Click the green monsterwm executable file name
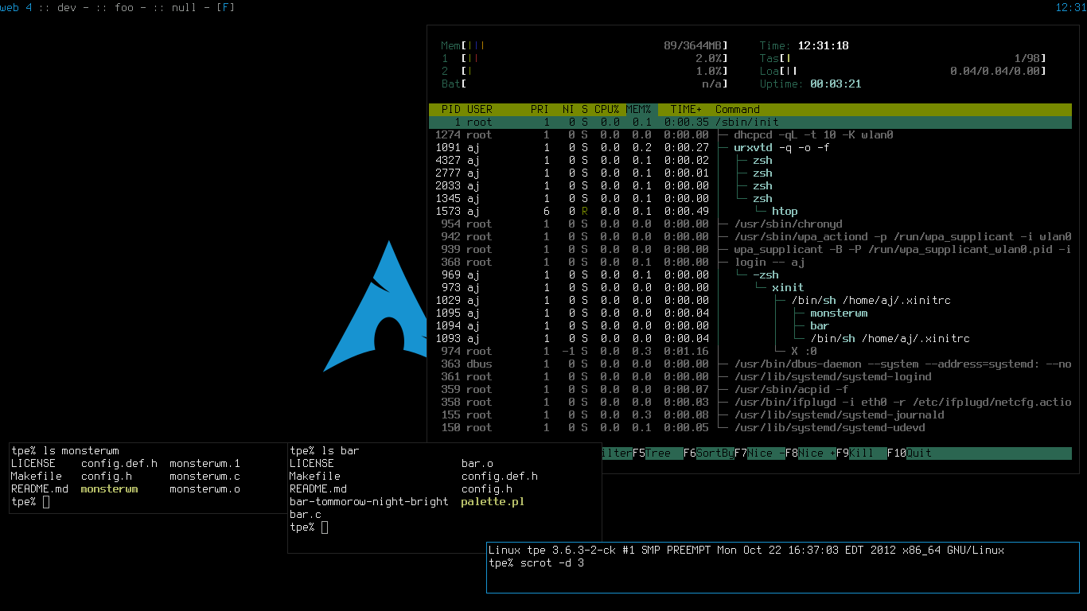Image resolution: width=1087 pixels, height=611 pixels. [109, 489]
